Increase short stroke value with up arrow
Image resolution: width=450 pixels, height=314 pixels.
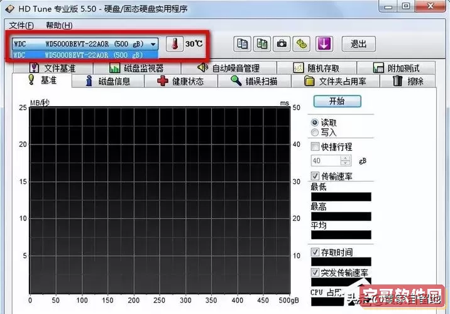(x=346, y=158)
